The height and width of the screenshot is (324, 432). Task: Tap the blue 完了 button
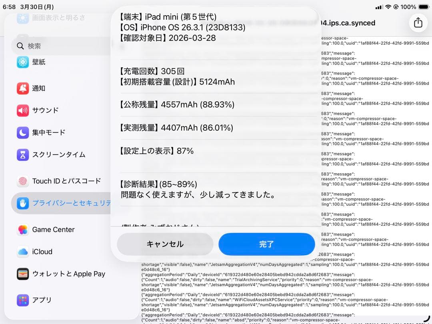[x=266, y=244]
